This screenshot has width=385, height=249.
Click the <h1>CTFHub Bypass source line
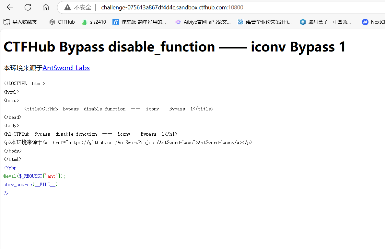click(x=90, y=134)
